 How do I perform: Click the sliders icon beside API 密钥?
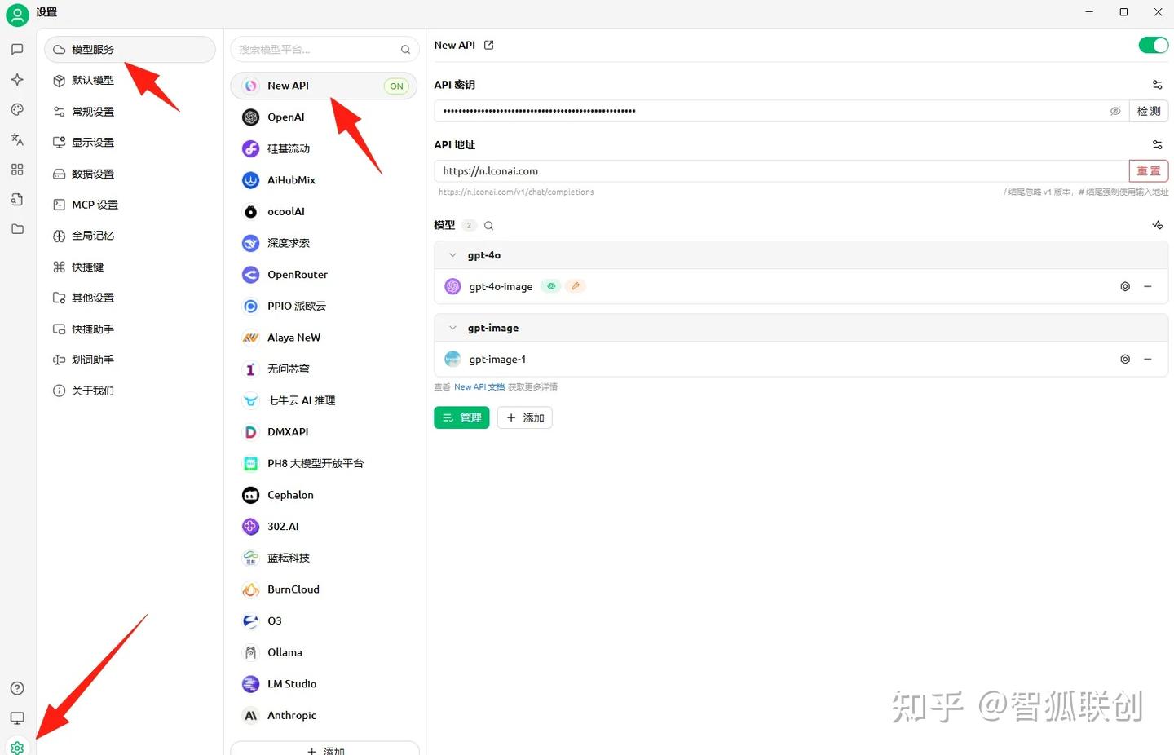(x=1157, y=84)
